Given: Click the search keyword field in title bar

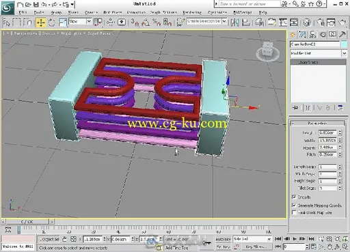Looking at the screenshot, I should tap(250, 4).
